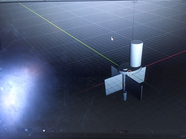This screenshot has width=186, height=139.
Task: Select the small knob on the disc
Action: (125, 68)
